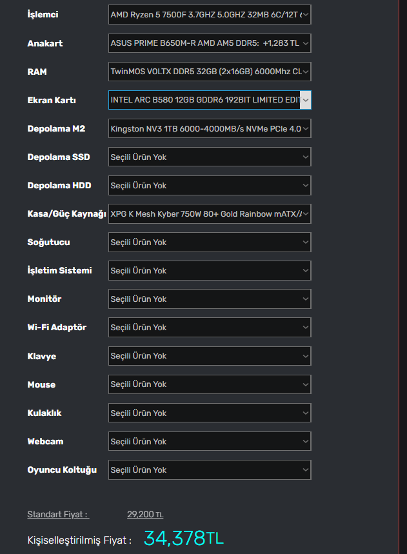
Task: Select a product for Depolama SSD
Action: [x=210, y=157]
